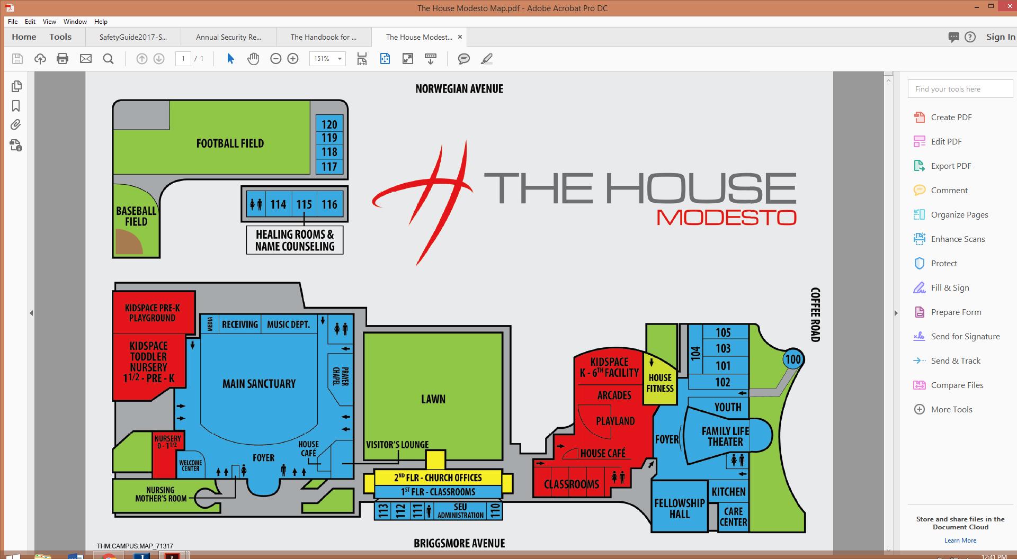Expand the left navigation pane arrow

click(31, 313)
